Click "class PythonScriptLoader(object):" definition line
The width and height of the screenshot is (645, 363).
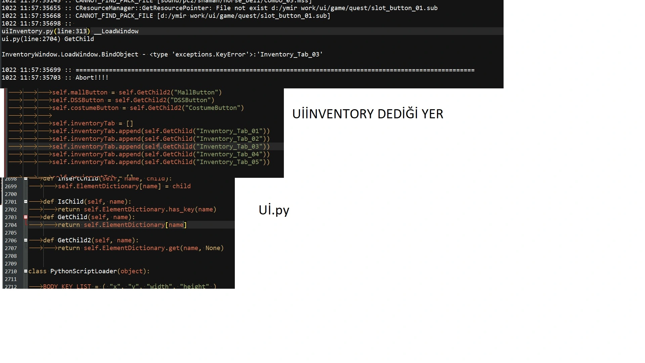point(89,271)
